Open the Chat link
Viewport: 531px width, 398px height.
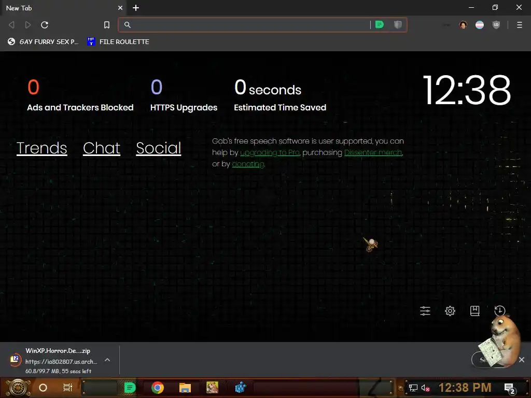pyautogui.click(x=102, y=148)
